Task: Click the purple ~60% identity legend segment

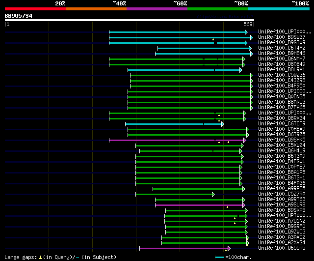Action: click(157, 9)
